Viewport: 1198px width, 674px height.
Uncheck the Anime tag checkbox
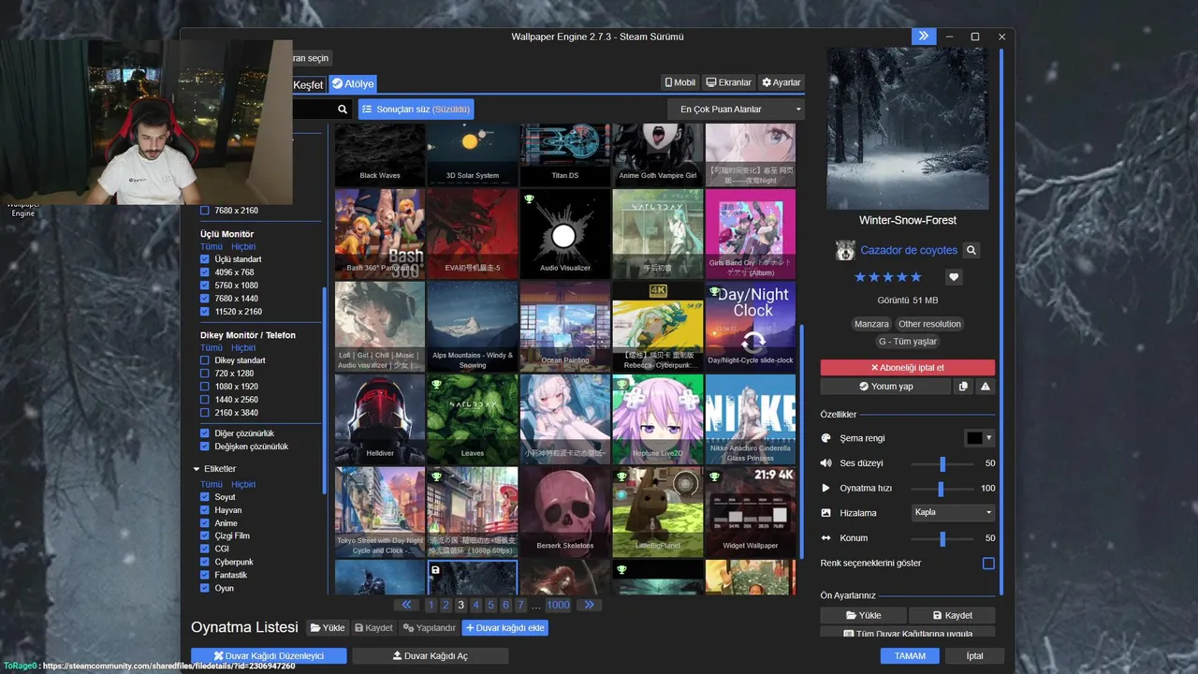coord(205,523)
